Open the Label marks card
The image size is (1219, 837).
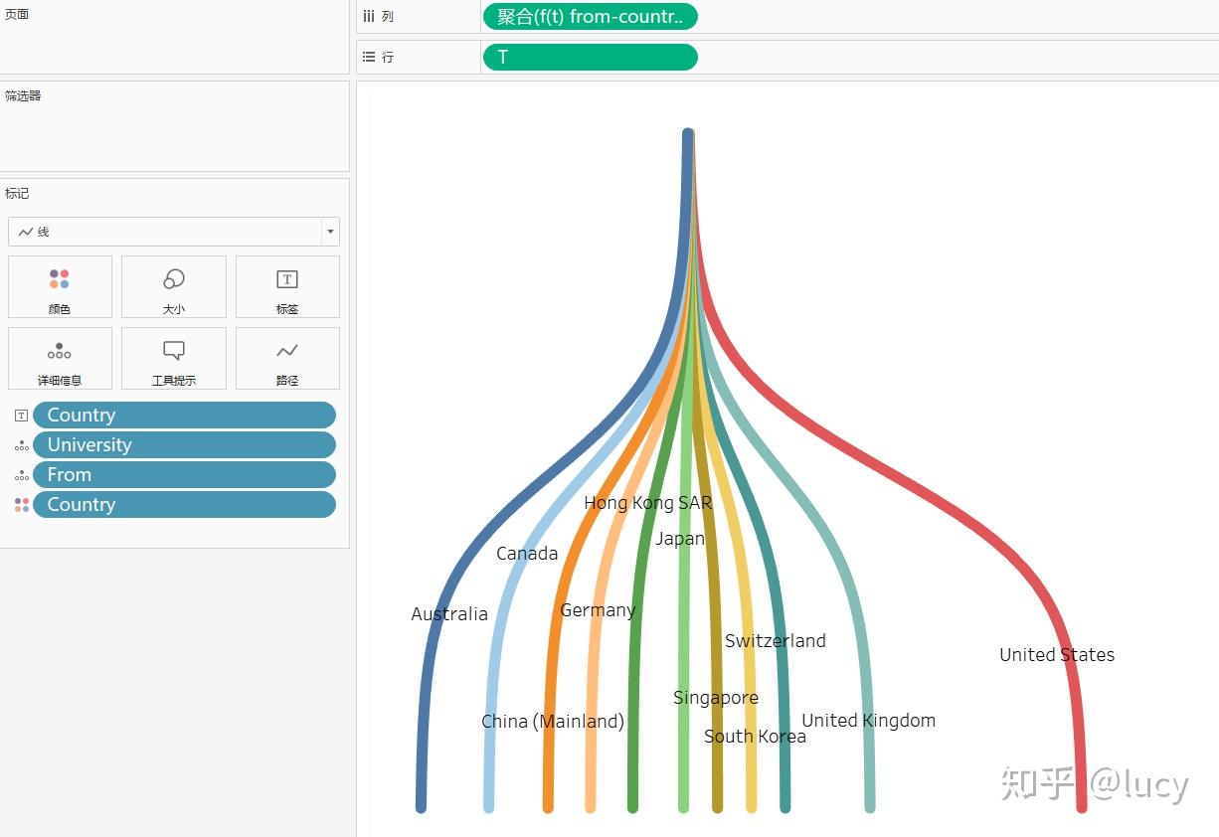(287, 286)
